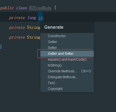Image resolution: width=116 pixels, height=112 pixels.
Task: Click the class keyword in the declaration
Action: 21,8
